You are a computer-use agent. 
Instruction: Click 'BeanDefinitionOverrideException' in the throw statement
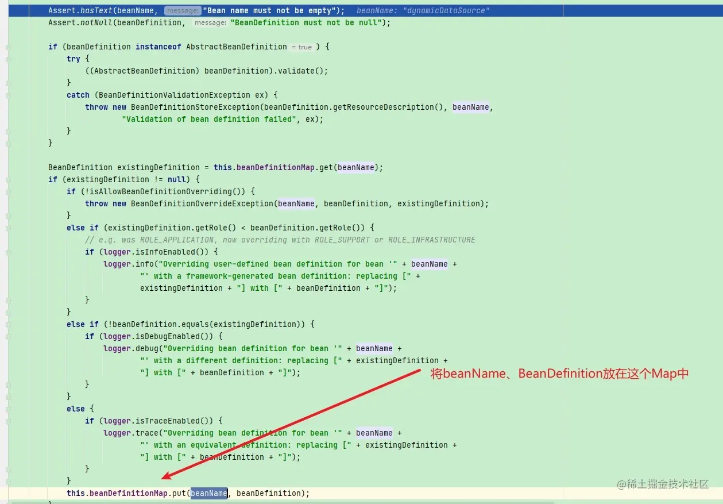point(202,203)
